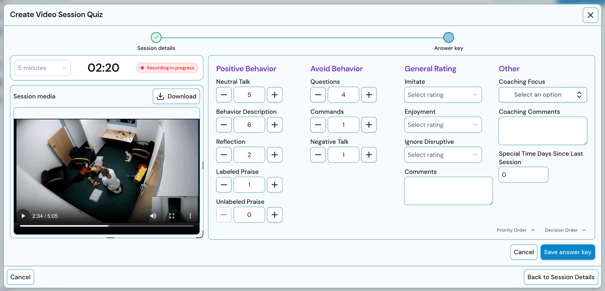The height and width of the screenshot is (291, 605).
Task: Click Save answer key
Action: pyautogui.click(x=568, y=252)
